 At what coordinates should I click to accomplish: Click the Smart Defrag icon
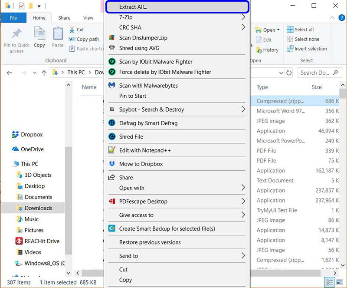click(x=112, y=123)
